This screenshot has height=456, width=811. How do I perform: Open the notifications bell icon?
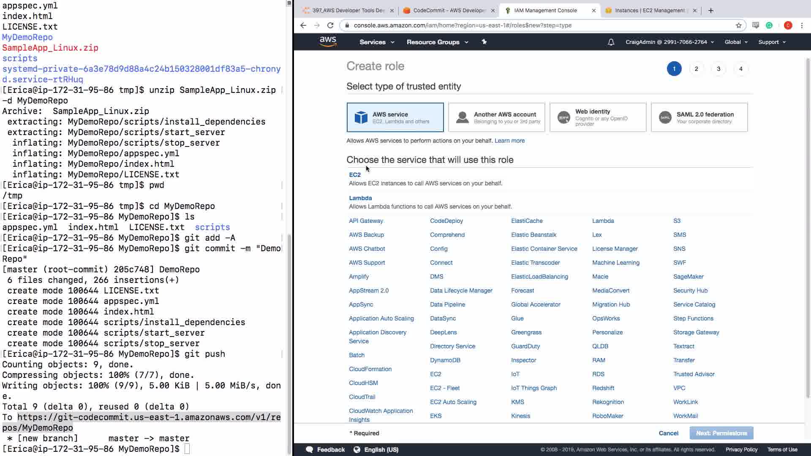[611, 42]
